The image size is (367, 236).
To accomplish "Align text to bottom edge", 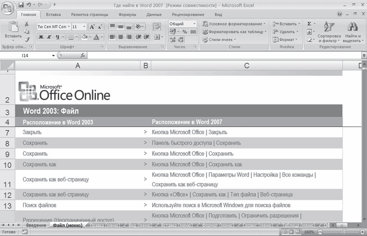I will (x=129, y=27).
